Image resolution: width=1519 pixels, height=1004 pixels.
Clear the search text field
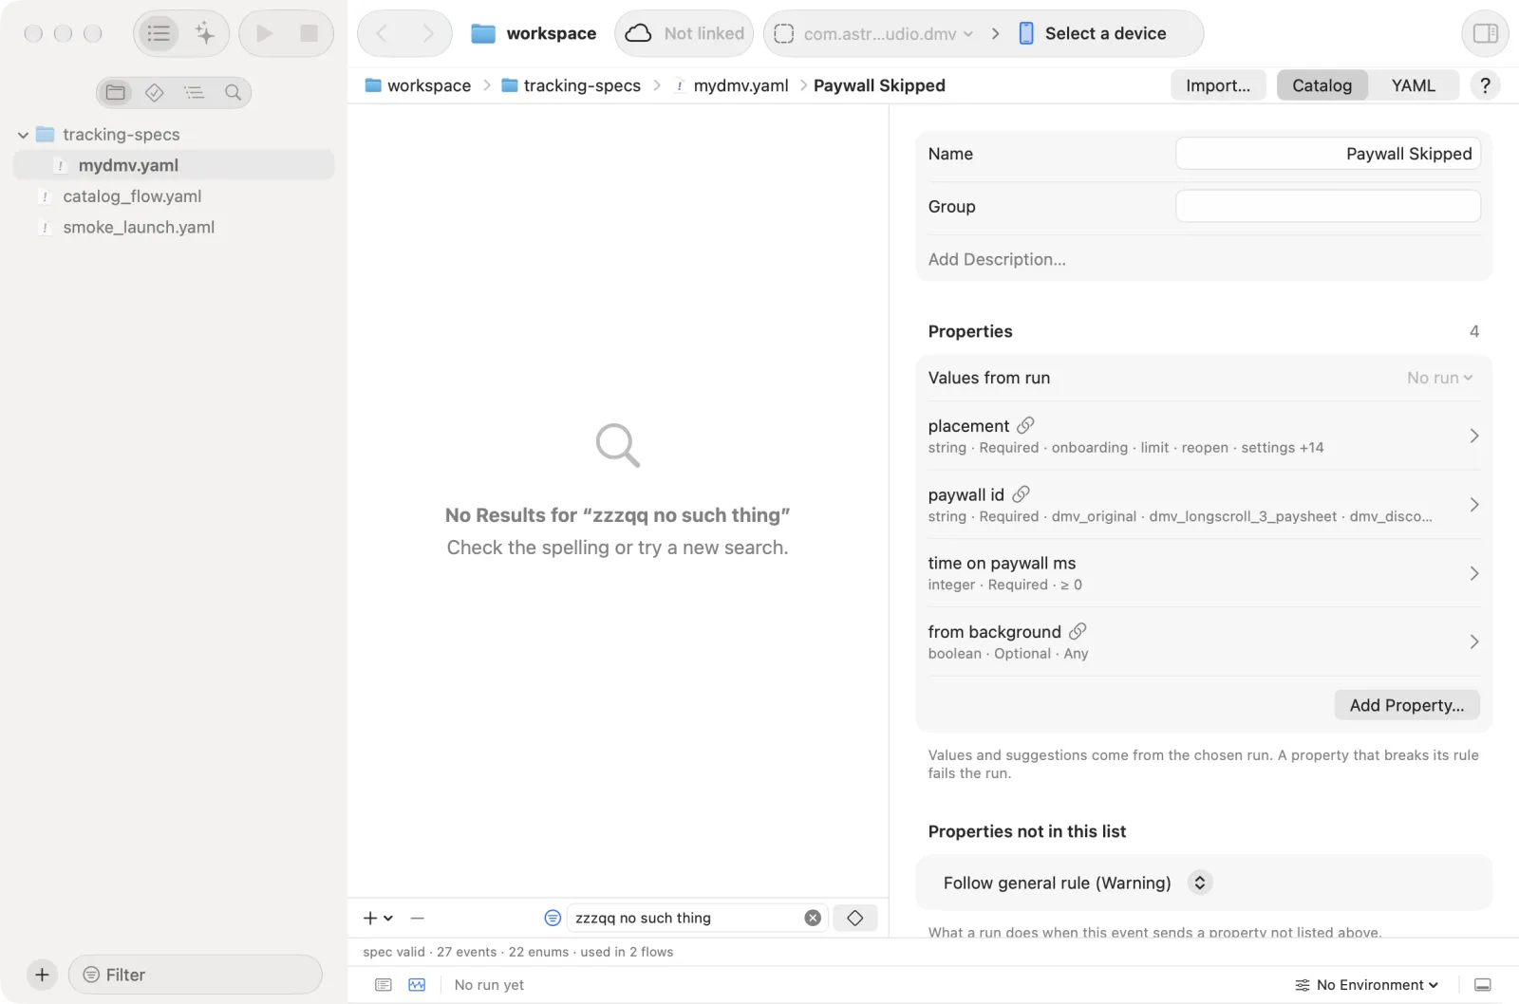coord(813,918)
